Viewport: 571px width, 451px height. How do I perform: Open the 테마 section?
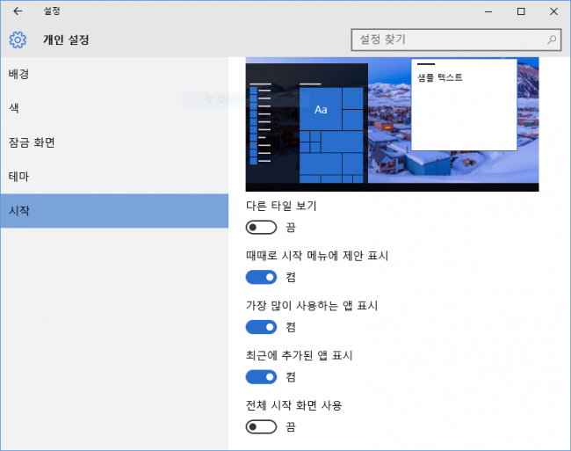click(114, 177)
